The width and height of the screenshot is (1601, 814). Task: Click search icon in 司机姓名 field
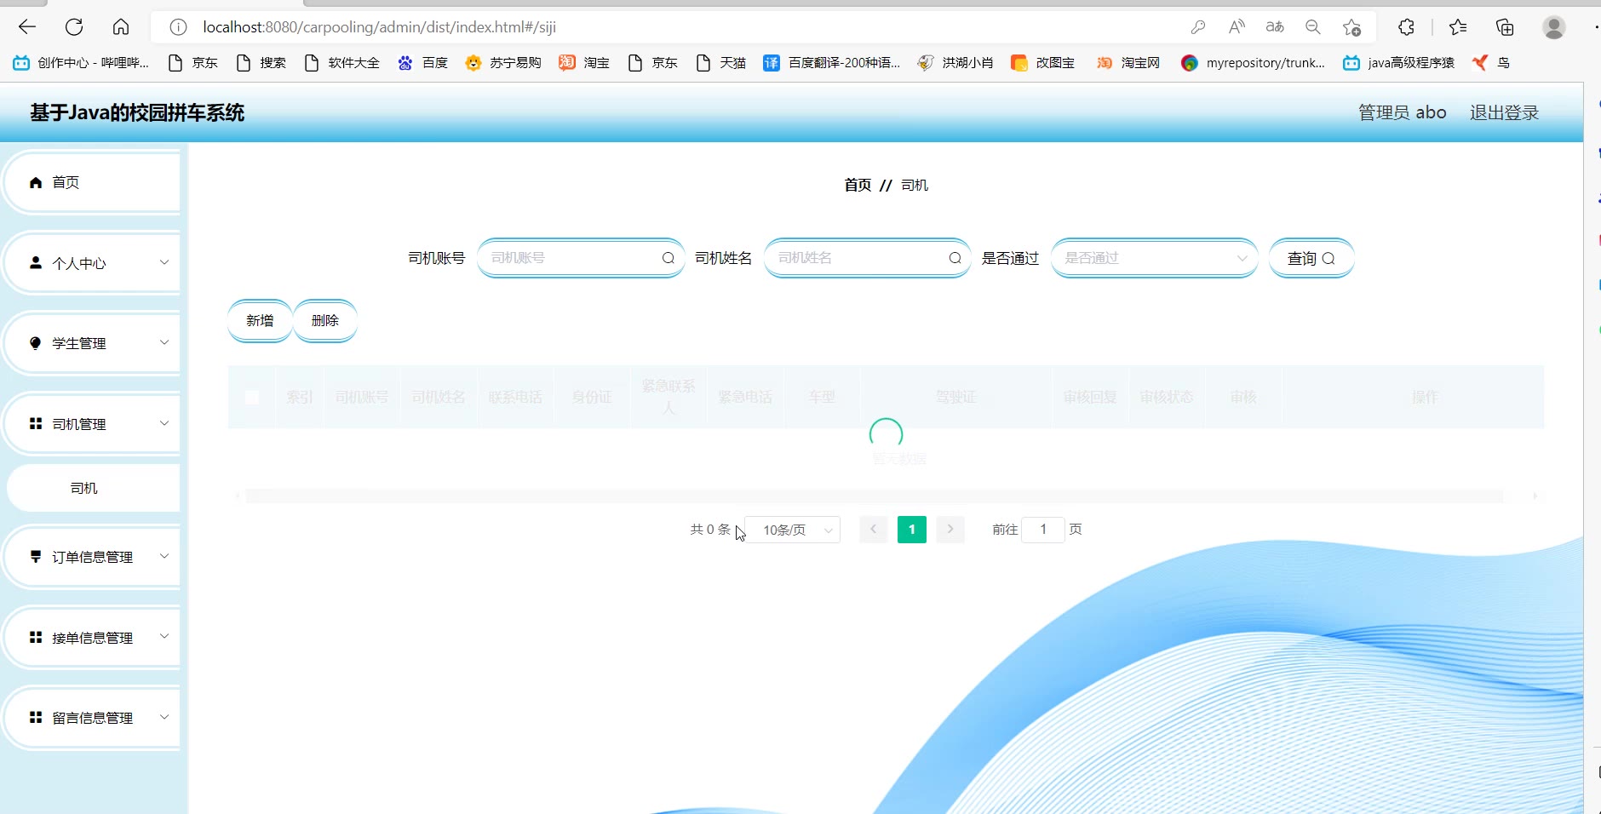click(955, 258)
